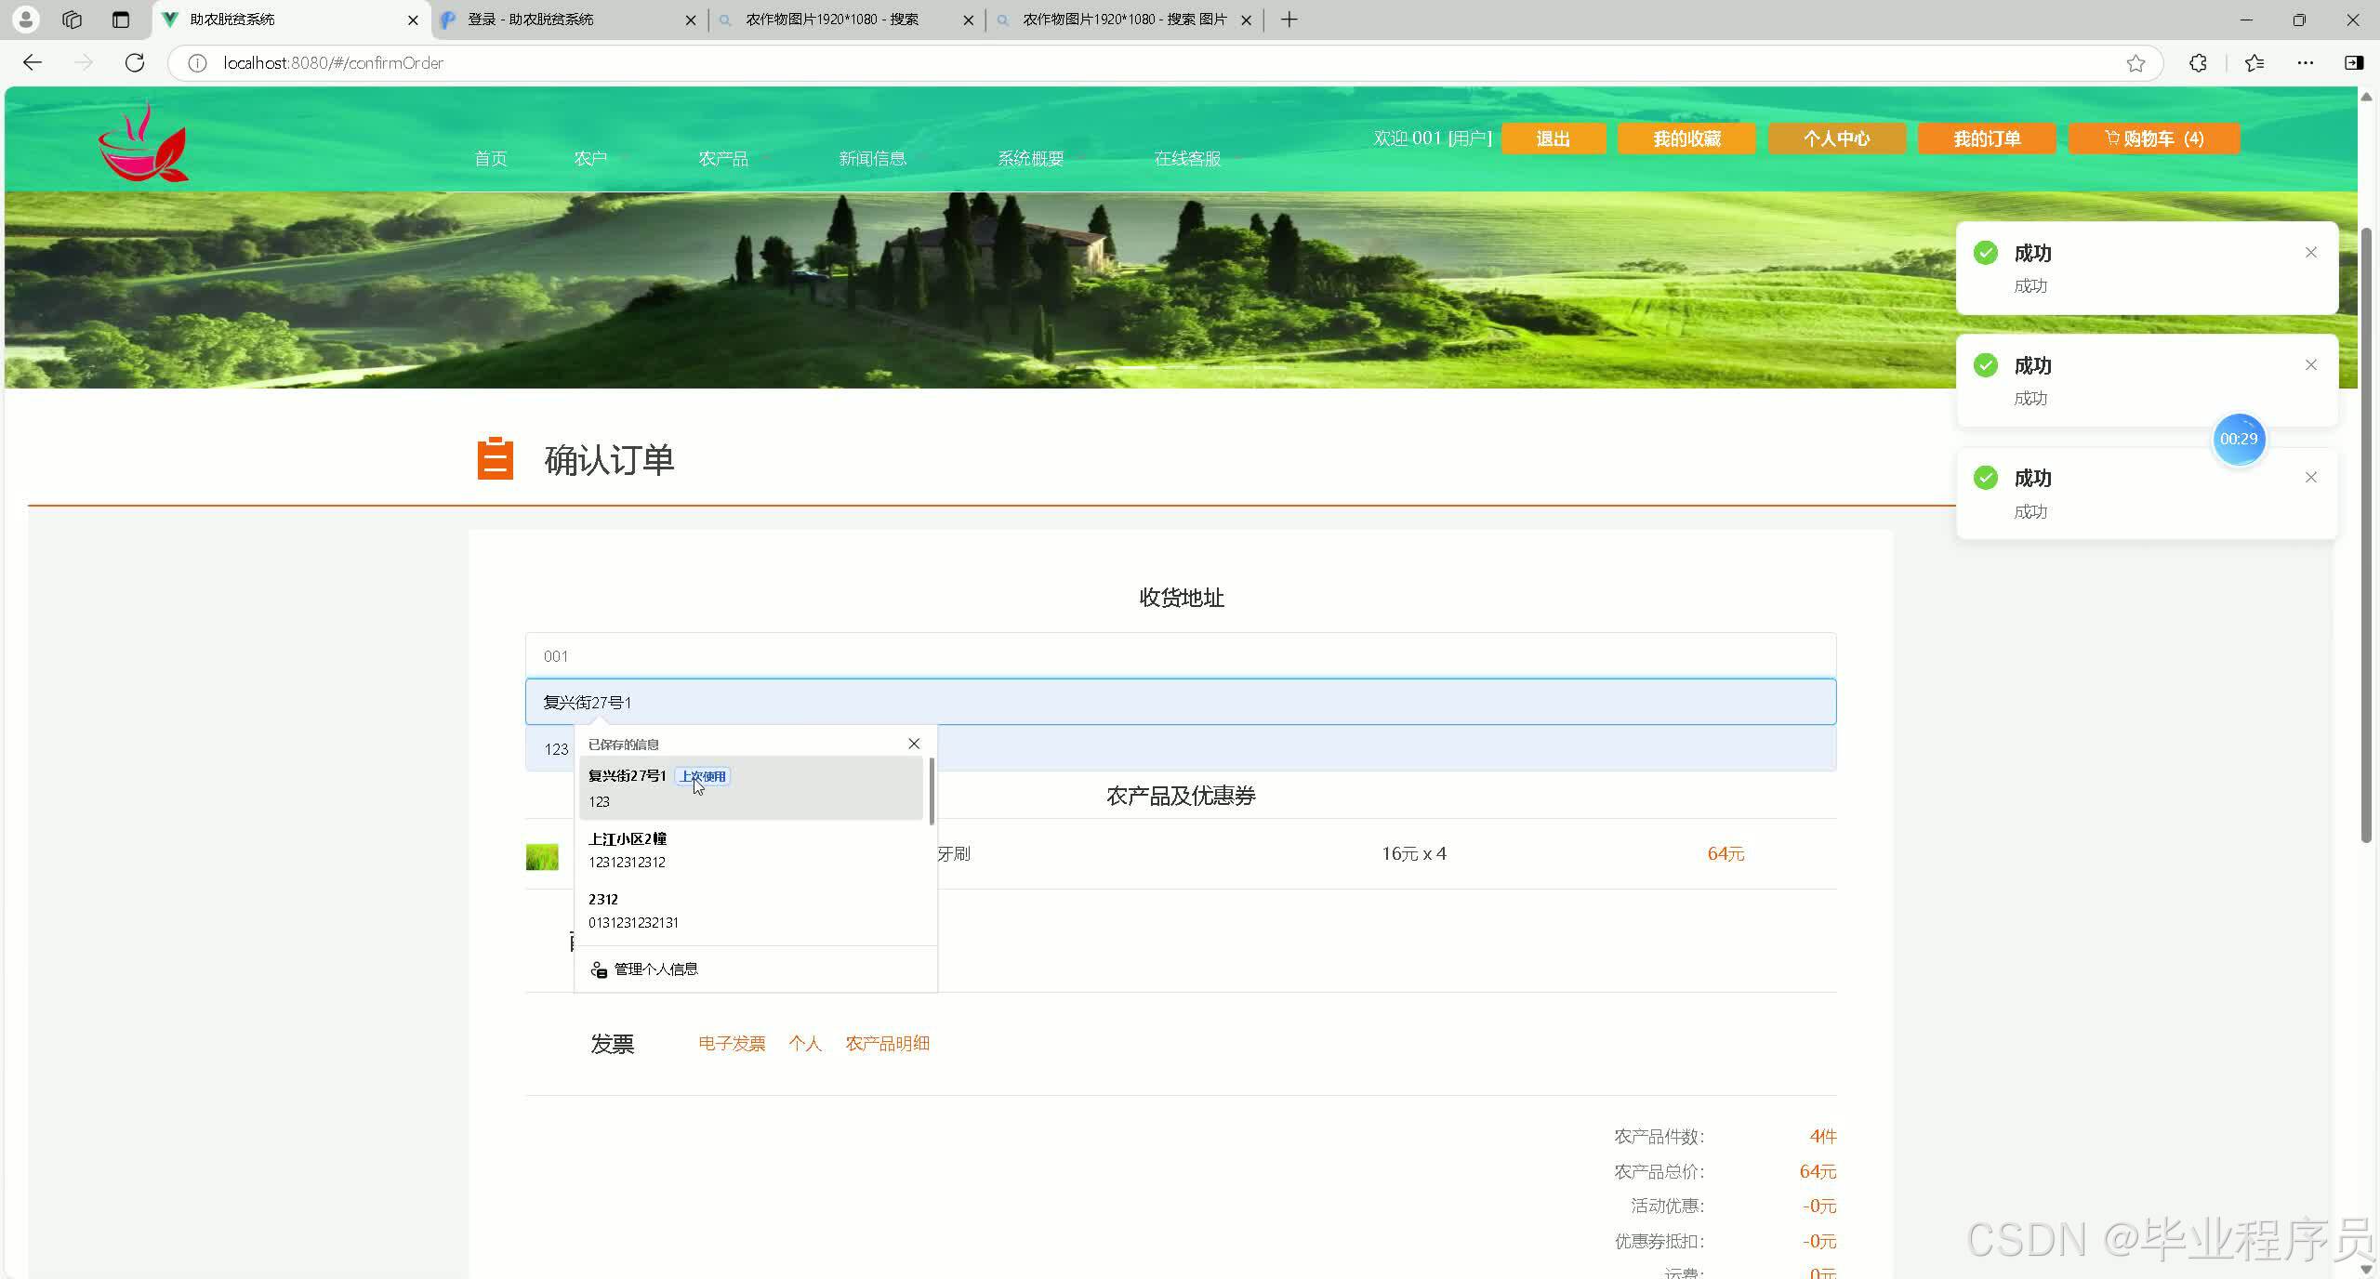Open the favorites list icon
Image resolution: width=2380 pixels, height=1279 pixels.
coord(2254,62)
